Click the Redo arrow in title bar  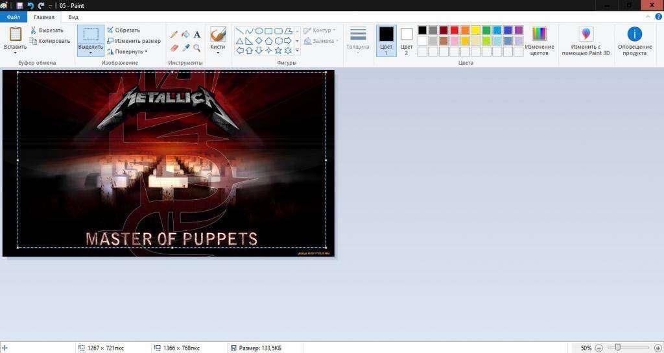point(41,5)
